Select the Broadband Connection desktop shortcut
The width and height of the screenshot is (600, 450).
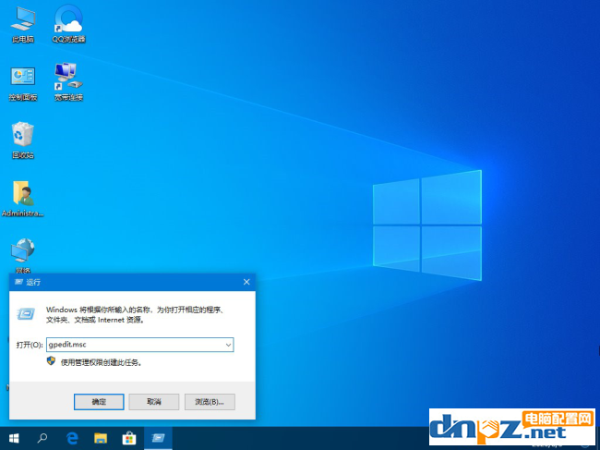tap(68, 81)
